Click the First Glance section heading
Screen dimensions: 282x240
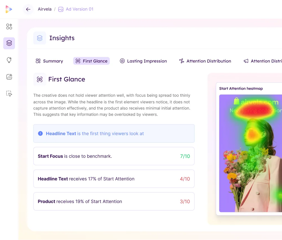67,79
